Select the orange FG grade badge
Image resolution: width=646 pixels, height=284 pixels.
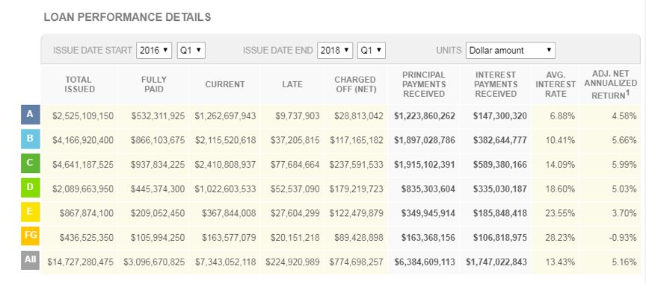pyautogui.click(x=30, y=236)
